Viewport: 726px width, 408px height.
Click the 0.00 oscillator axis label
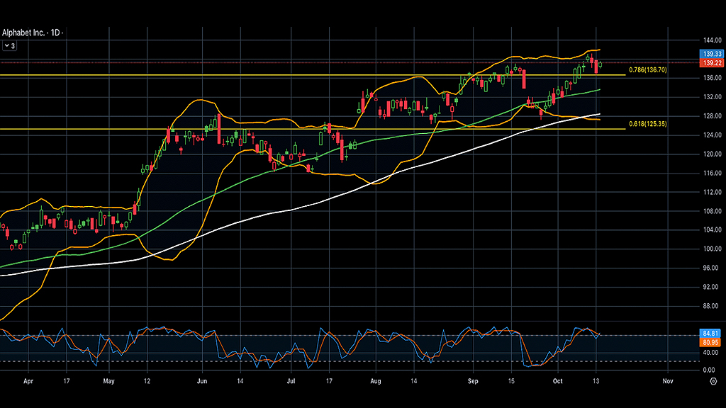click(709, 370)
